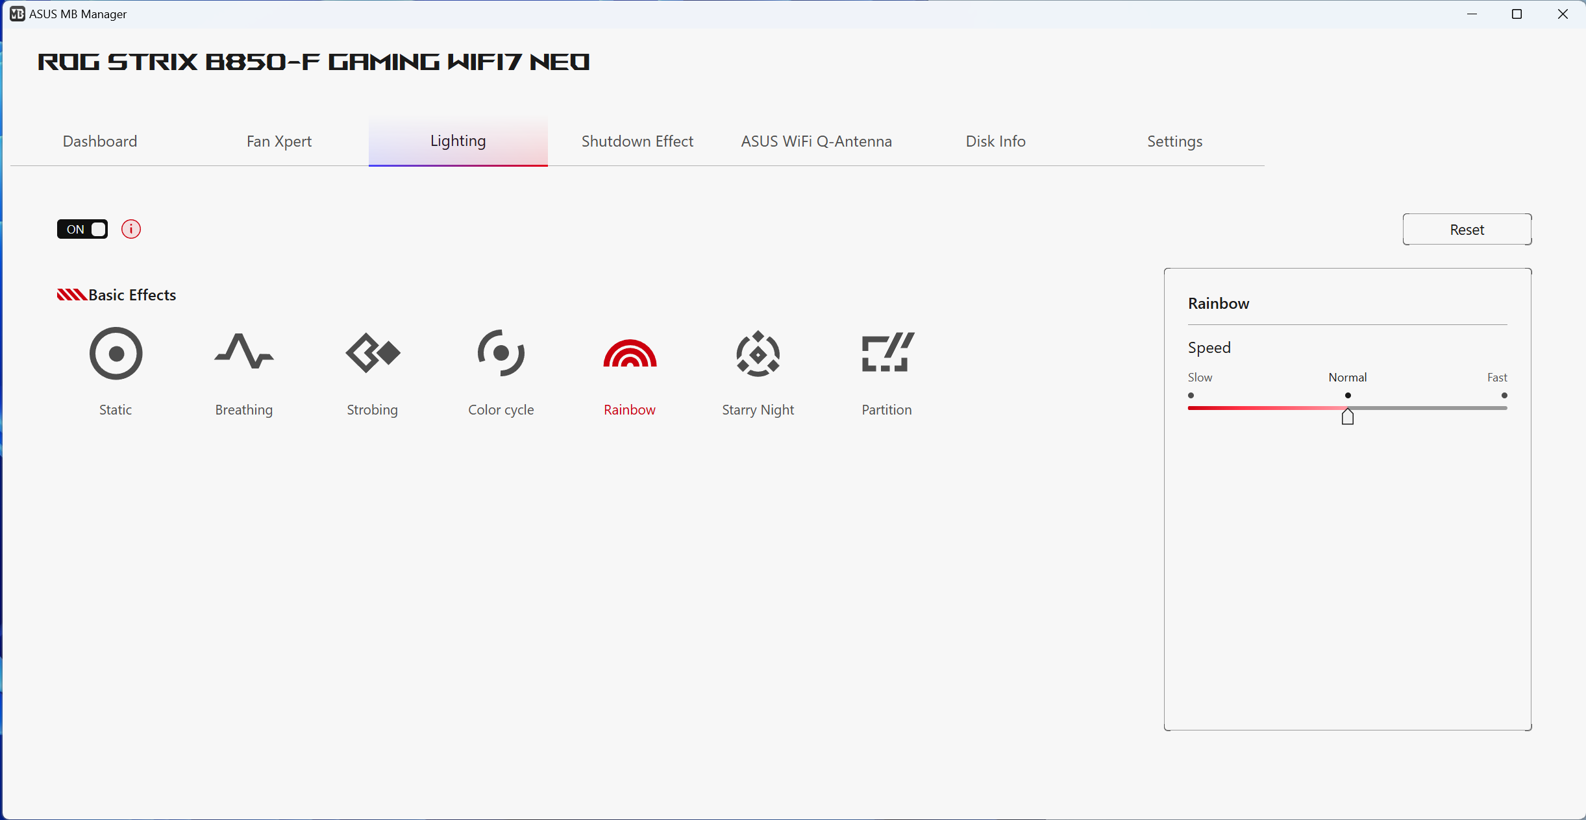
Task: Pick the Strobing effect icon
Action: [373, 353]
